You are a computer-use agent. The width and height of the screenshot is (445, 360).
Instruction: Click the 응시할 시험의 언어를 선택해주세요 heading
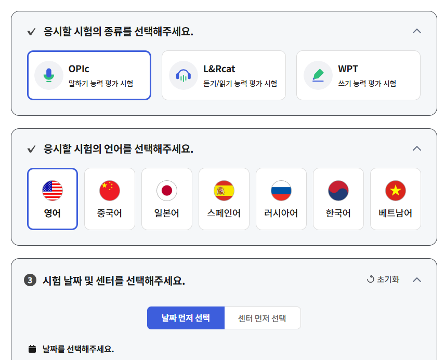click(119, 149)
